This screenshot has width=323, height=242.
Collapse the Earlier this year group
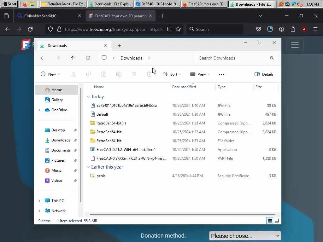(88, 167)
